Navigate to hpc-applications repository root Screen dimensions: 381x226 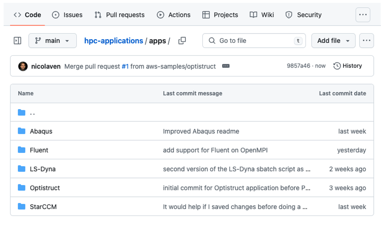114,40
